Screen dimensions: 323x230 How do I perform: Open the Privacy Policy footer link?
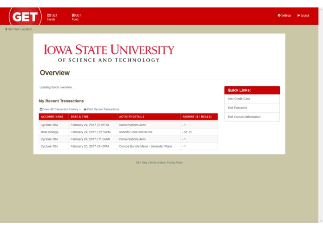(175, 163)
